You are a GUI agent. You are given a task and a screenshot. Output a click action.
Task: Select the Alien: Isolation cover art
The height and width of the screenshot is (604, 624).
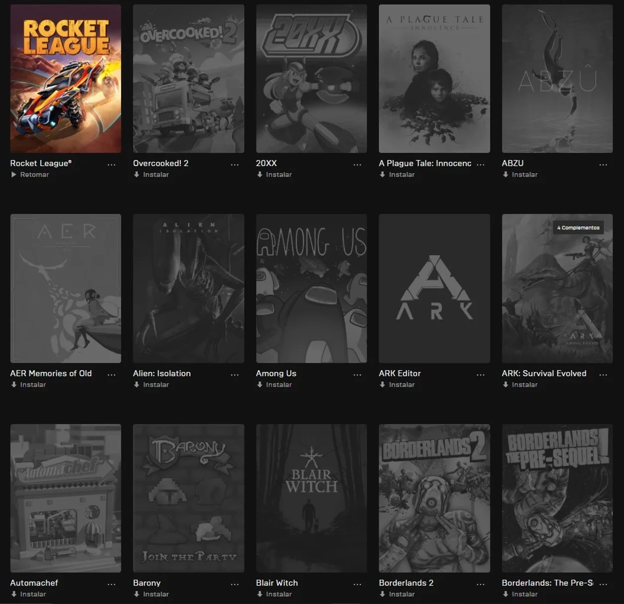tap(189, 289)
